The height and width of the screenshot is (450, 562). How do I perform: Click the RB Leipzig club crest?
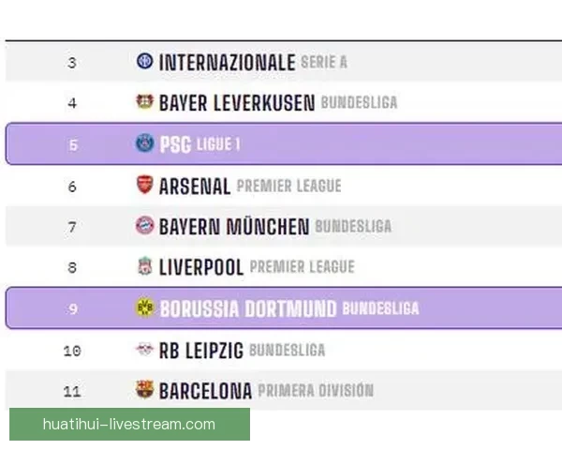click(144, 351)
